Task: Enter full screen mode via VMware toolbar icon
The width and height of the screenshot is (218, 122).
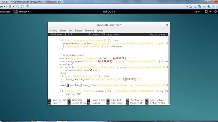Action: (23, 6)
